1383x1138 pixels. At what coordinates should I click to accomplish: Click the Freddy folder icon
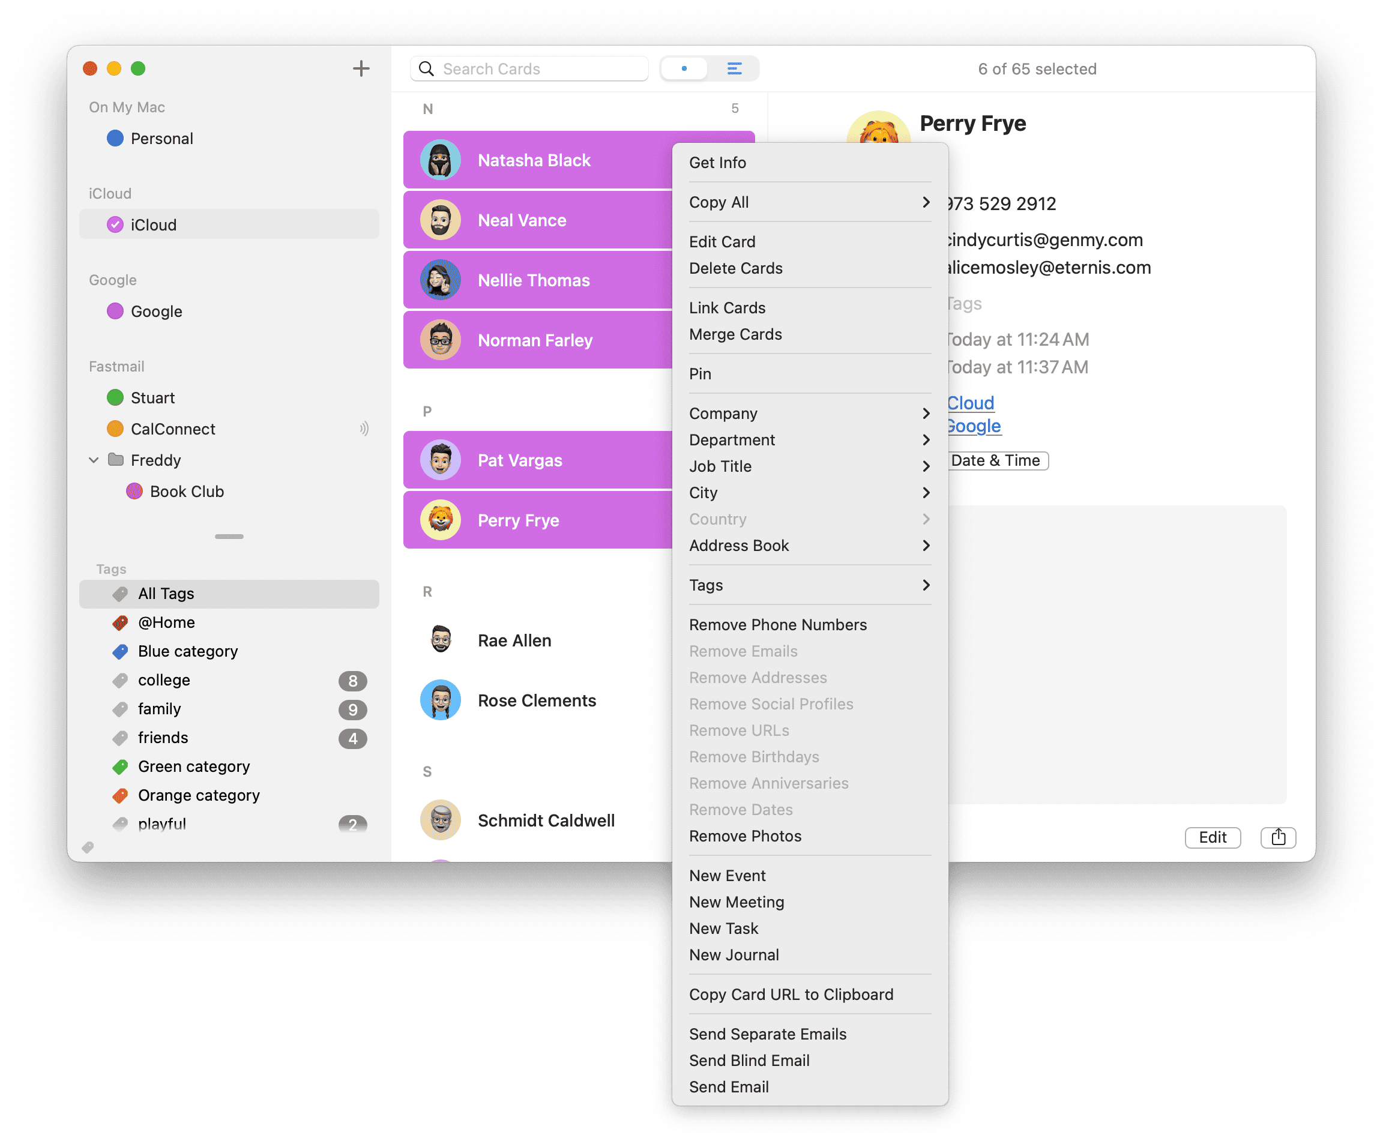(x=116, y=460)
